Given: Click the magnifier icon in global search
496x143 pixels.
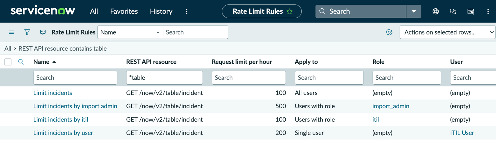Looking at the screenshot, I should 322,12.
